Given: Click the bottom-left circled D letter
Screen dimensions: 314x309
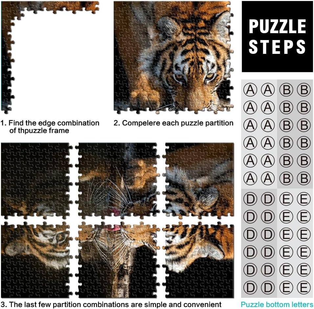Looking at the screenshot, I should pyautogui.click(x=250, y=288).
